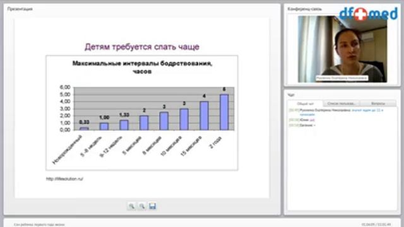Click the elapsed time counter in the bottom bar
Screen dimensions: 404x227
376,224
